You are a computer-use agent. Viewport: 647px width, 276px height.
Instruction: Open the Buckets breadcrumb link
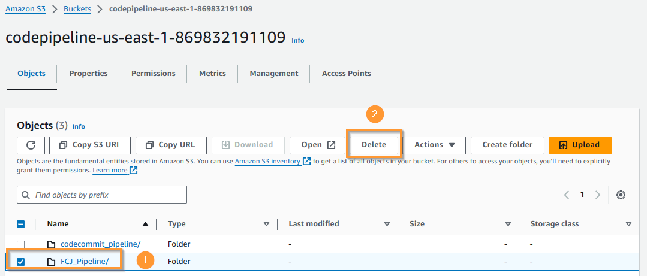pyautogui.click(x=77, y=9)
